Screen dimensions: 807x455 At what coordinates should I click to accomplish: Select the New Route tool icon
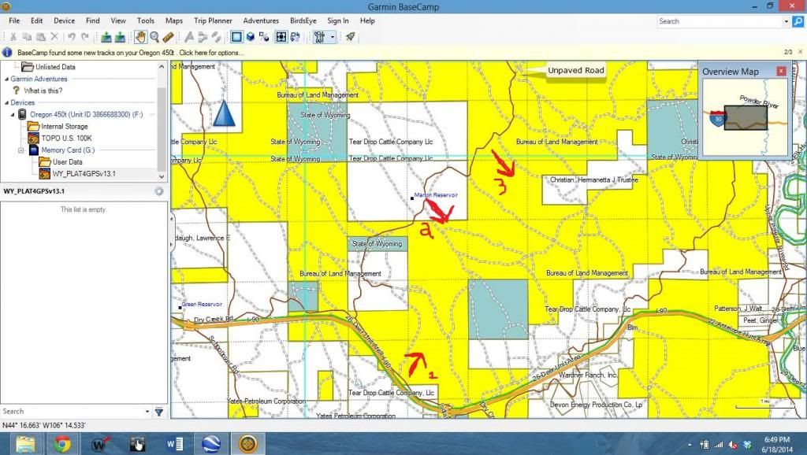point(189,37)
